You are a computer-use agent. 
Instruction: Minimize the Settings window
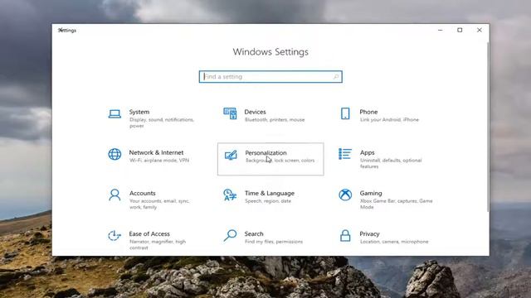tap(441, 30)
